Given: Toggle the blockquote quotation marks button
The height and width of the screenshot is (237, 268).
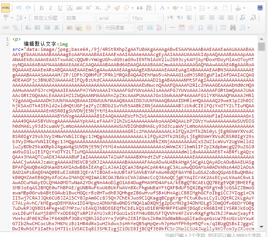Looking at the screenshot, I should coord(140,8).
